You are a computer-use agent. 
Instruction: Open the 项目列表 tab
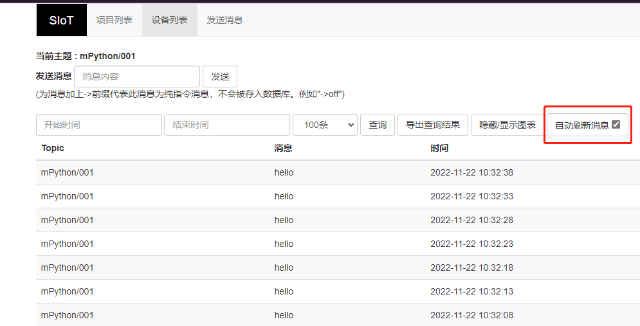click(114, 20)
